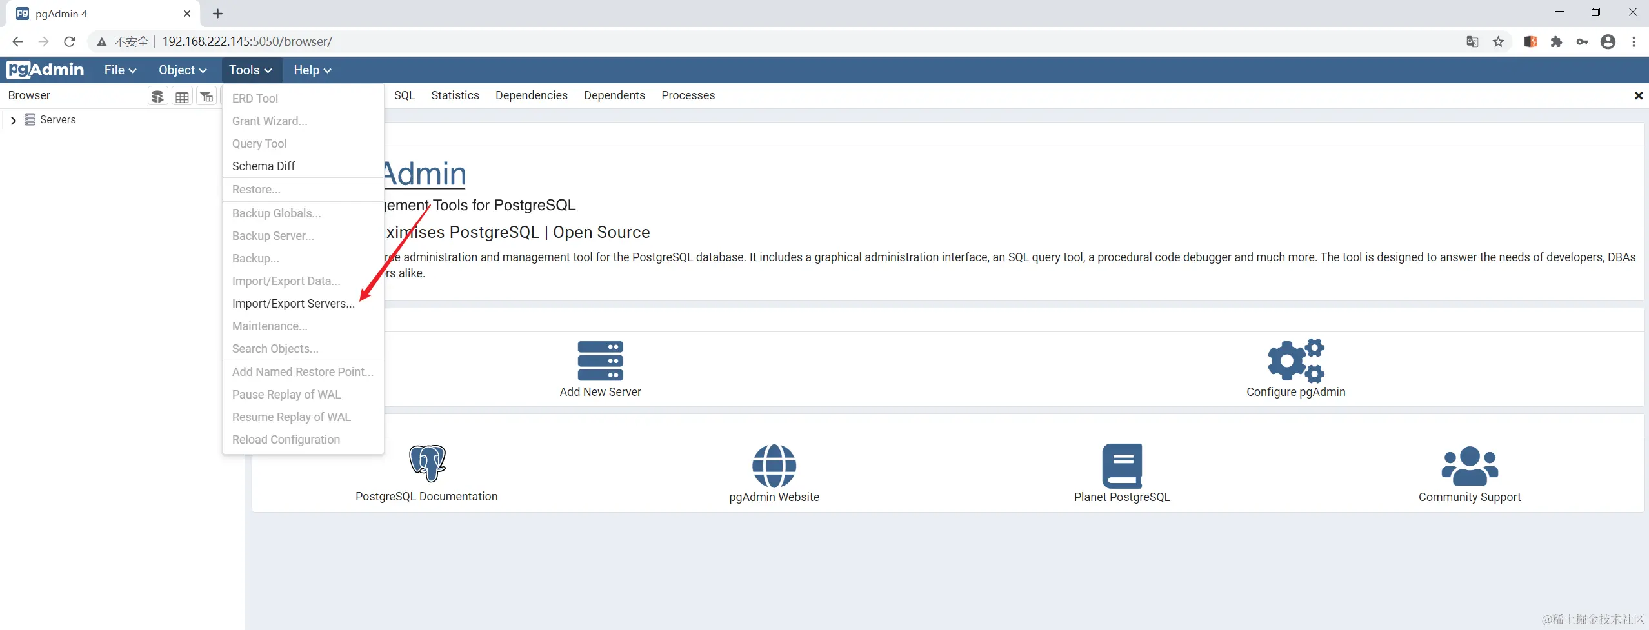The width and height of the screenshot is (1649, 630).
Task: Open the File menu dropdown
Action: pos(120,70)
